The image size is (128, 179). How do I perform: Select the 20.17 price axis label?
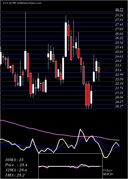(119, 106)
